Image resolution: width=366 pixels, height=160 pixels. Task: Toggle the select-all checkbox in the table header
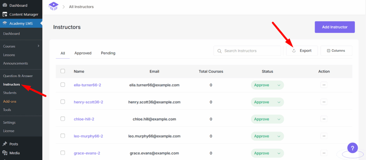[x=63, y=71]
